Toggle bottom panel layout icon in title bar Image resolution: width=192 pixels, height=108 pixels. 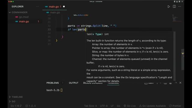point(177,1)
